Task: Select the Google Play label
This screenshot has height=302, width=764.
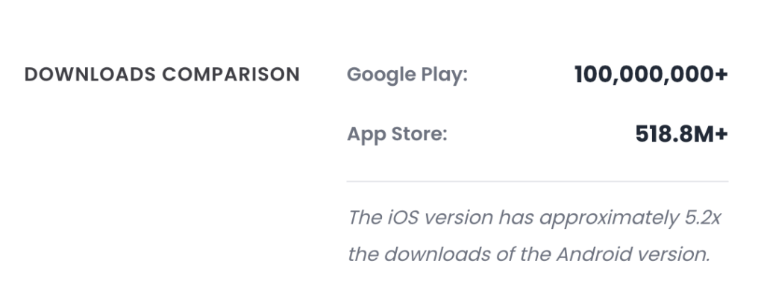Action: point(407,75)
